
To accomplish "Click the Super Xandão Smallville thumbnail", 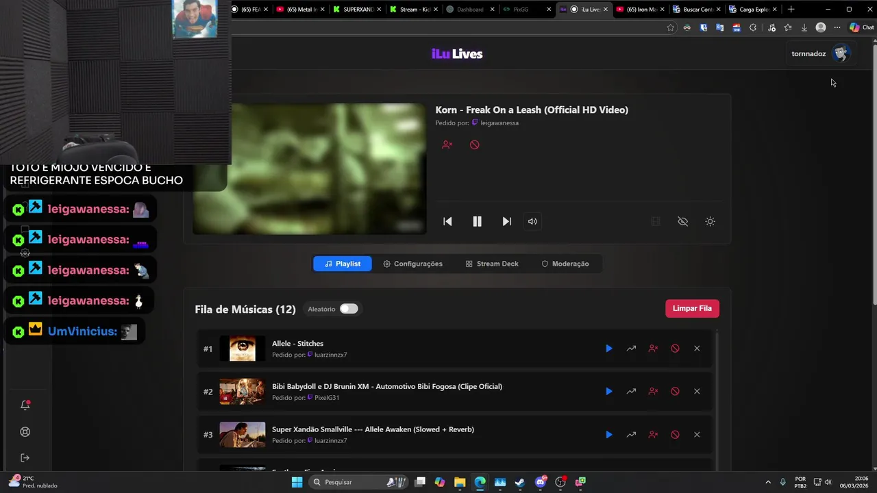I will pos(242,435).
